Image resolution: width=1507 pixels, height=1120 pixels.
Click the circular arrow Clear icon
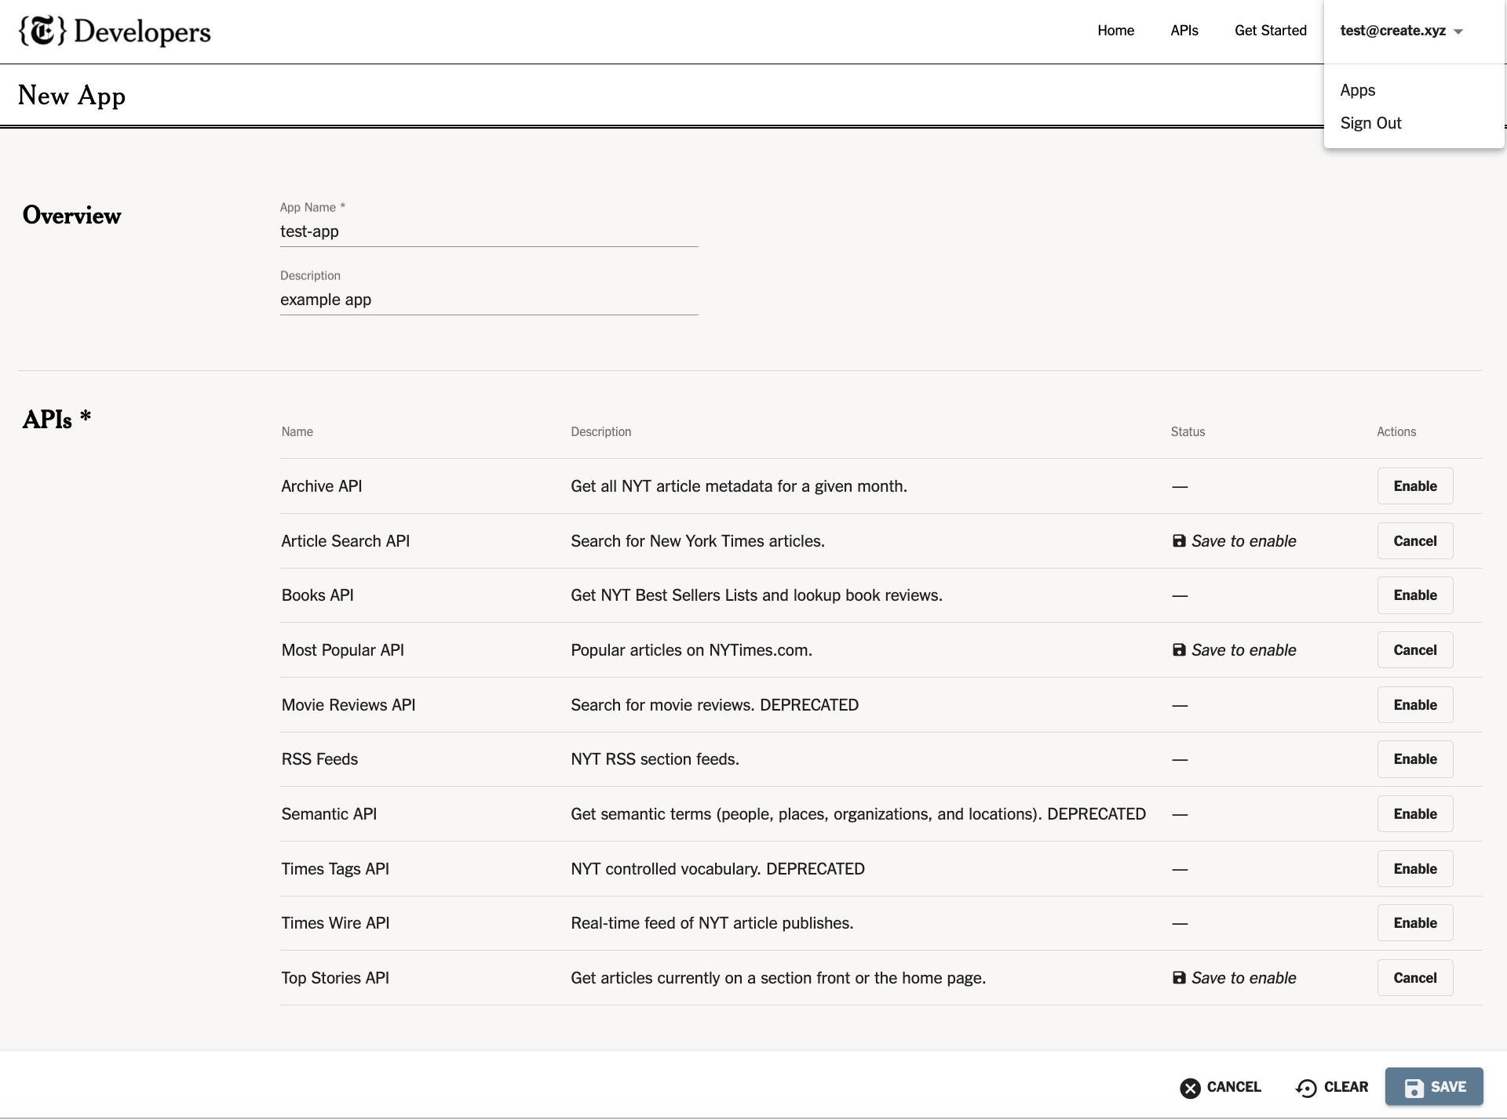(x=1306, y=1088)
